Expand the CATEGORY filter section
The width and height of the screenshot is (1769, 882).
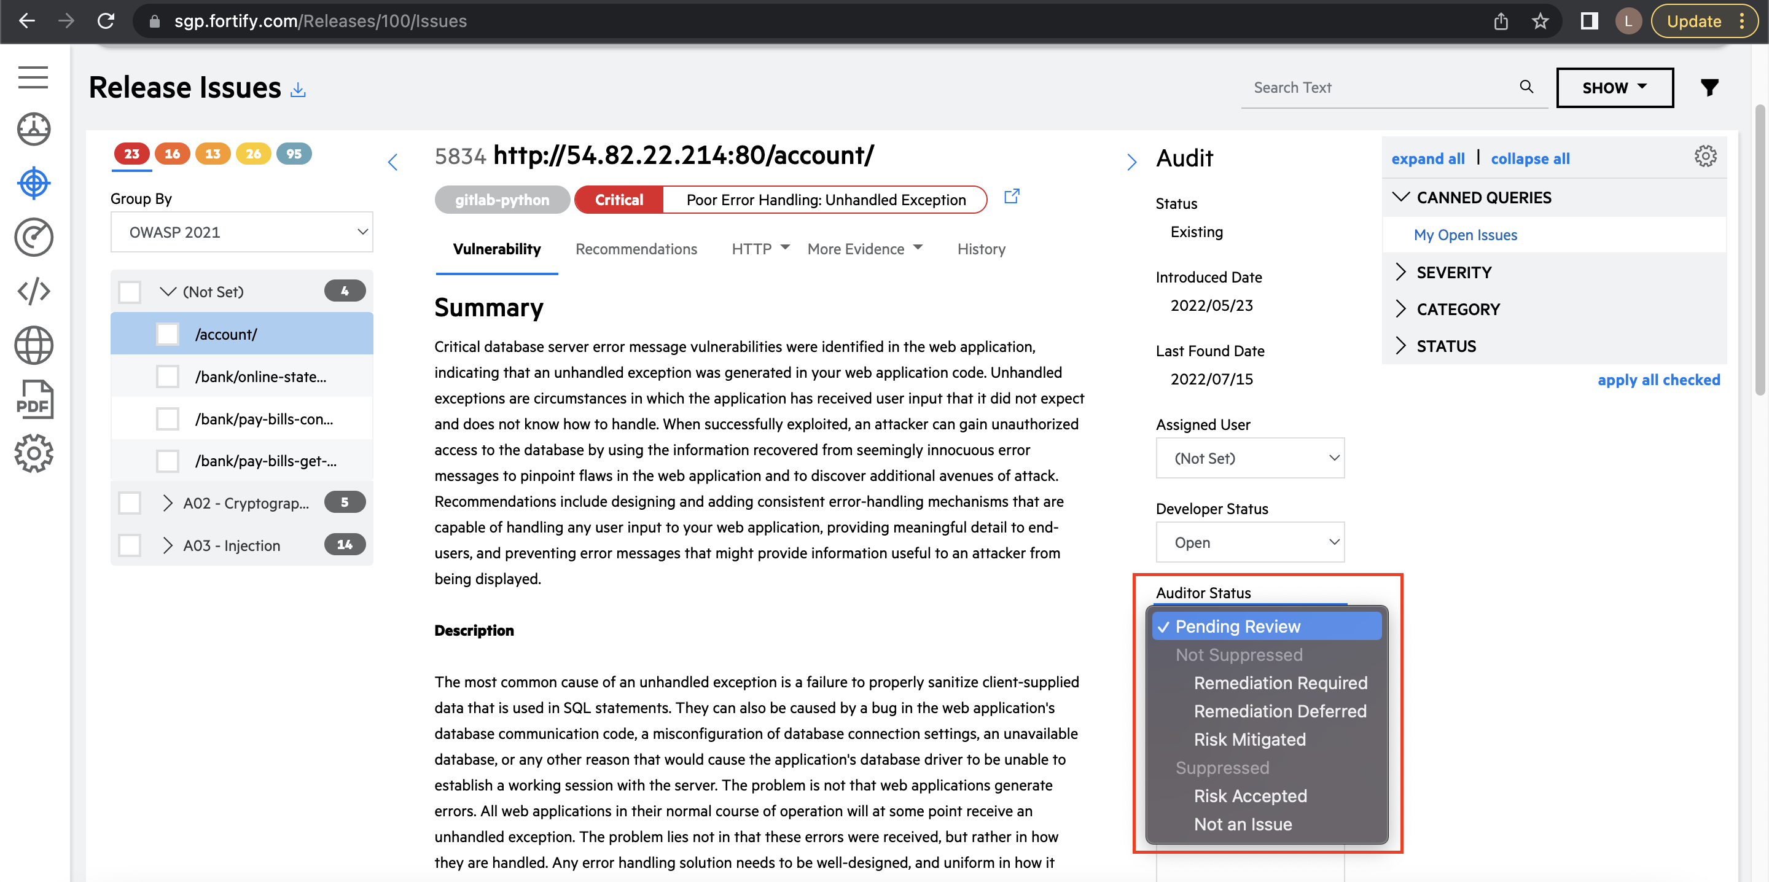[x=1400, y=309]
